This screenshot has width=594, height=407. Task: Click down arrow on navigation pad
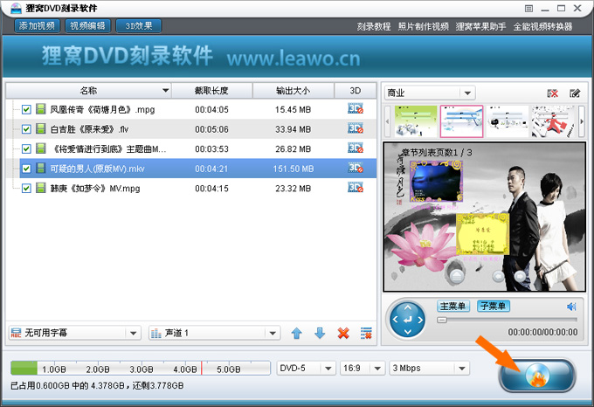click(x=408, y=332)
